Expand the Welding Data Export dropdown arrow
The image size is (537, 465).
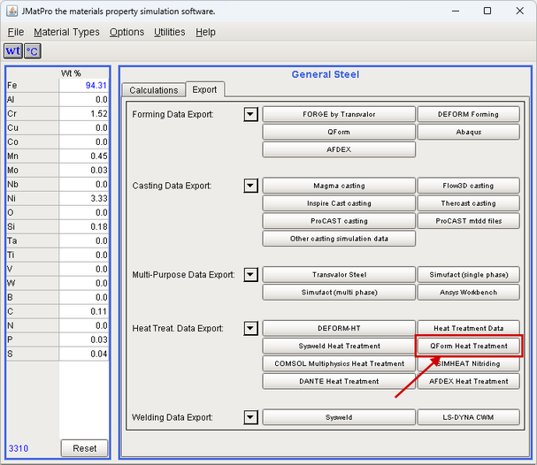pyautogui.click(x=250, y=417)
